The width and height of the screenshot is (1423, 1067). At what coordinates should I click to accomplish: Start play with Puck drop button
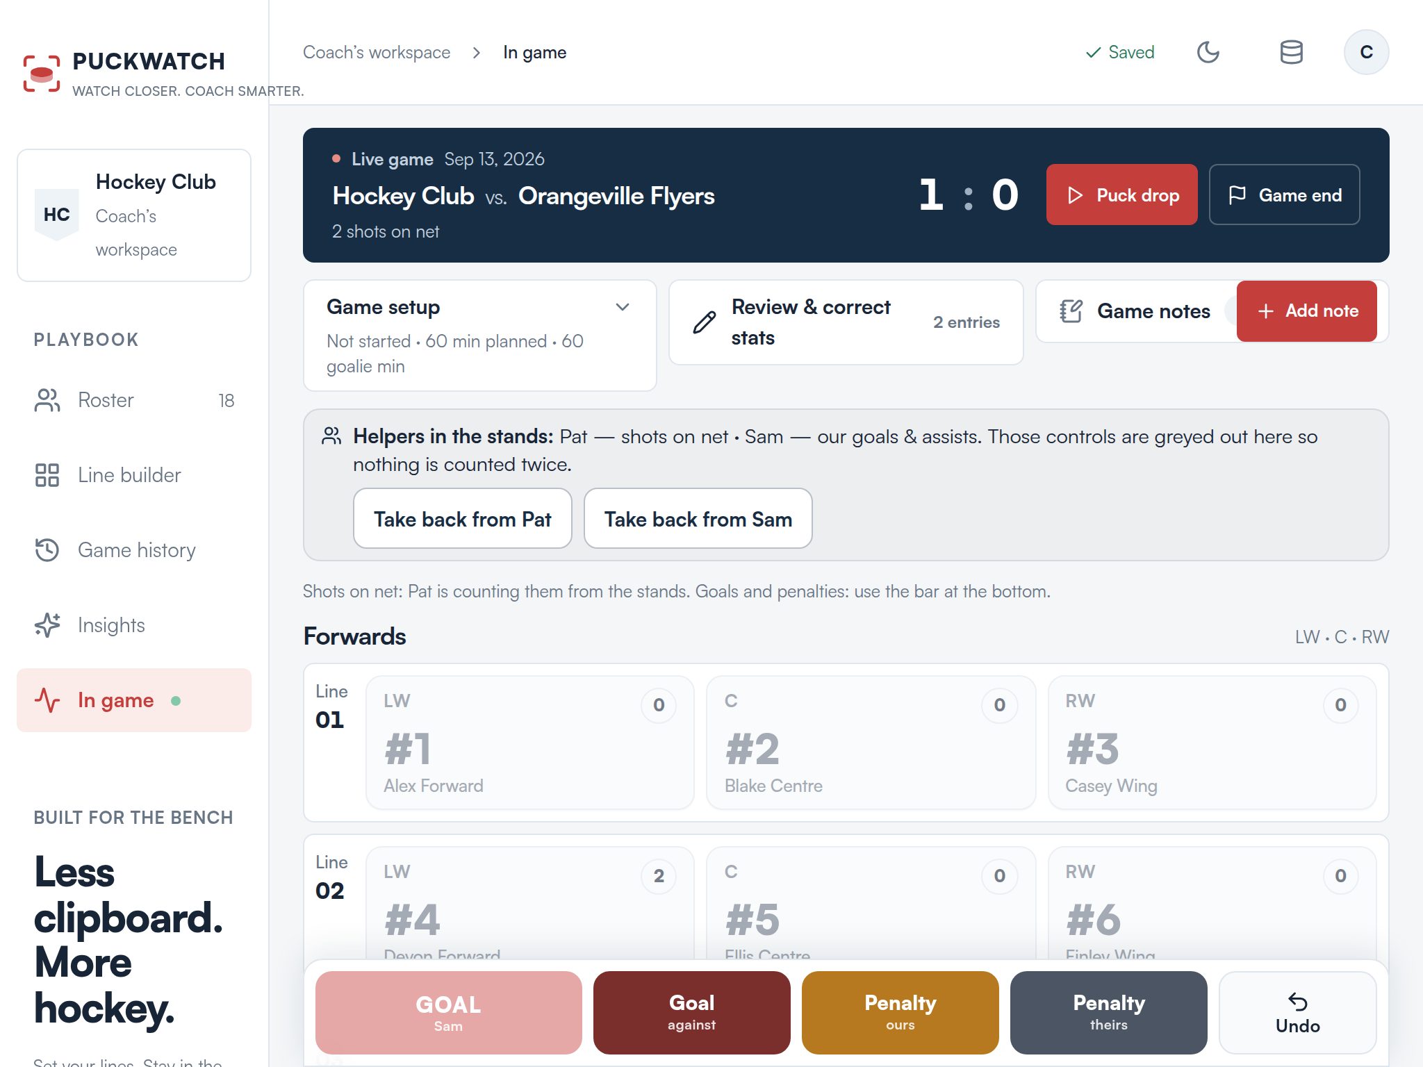(1121, 195)
